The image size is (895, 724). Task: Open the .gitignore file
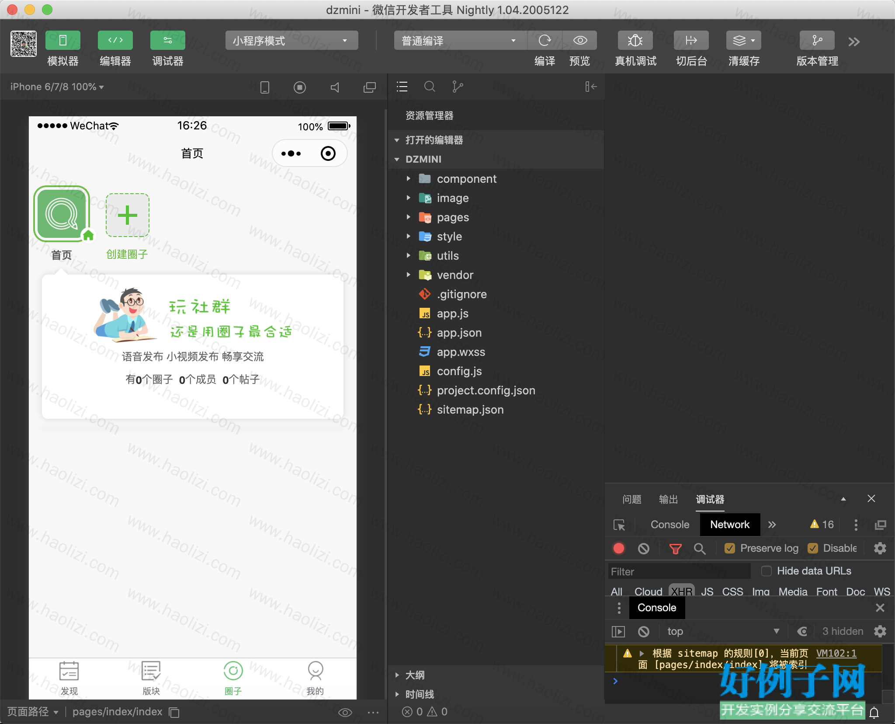496,294
